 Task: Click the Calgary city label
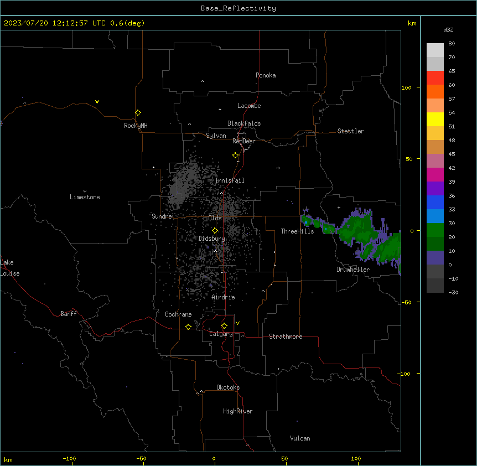point(221,334)
